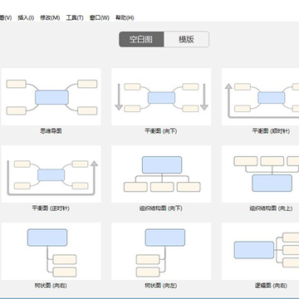Click the 逻辑图 (向右) label text
The height and width of the screenshot is (299, 299).
click(x=271, y=286)
